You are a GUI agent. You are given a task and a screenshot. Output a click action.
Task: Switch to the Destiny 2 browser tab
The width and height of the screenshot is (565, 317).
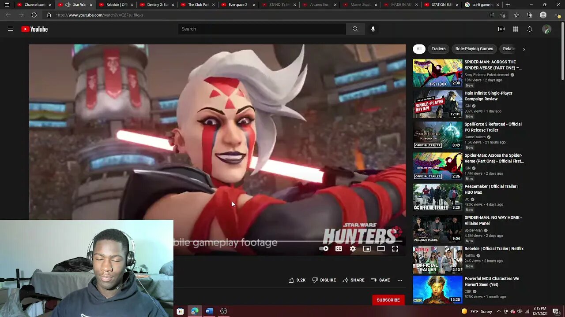(157, 5)
